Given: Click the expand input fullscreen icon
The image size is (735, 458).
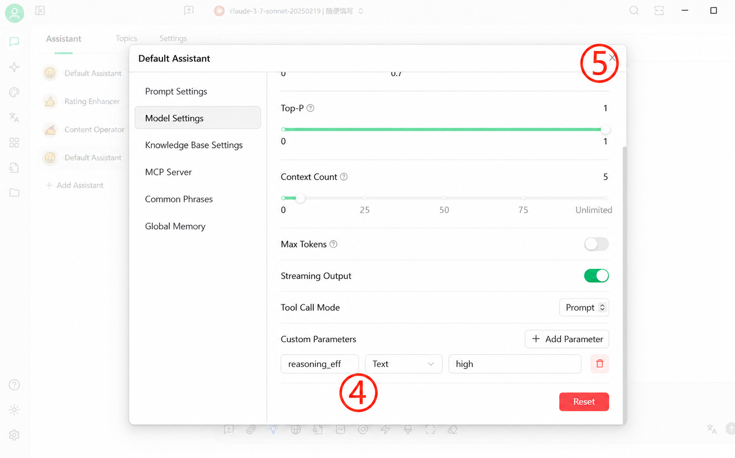Looking at the screenshot, I should tap(430, 430).
